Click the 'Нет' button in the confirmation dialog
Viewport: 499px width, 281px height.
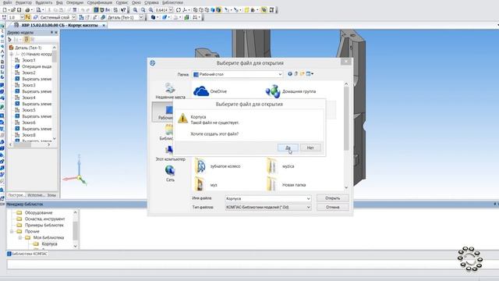pos(310,148)
